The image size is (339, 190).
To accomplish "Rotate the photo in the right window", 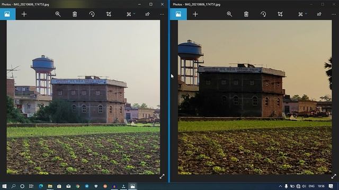I will coord(263,14).
